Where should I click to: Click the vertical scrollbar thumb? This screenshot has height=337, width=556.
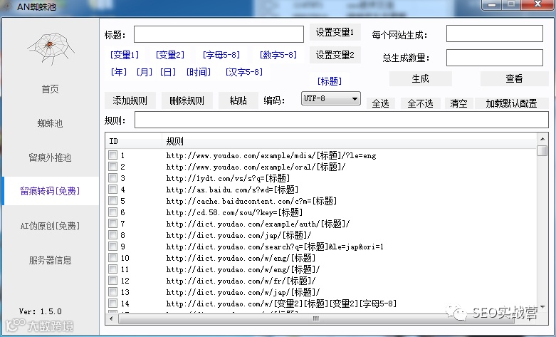click(x=542, y=150)
